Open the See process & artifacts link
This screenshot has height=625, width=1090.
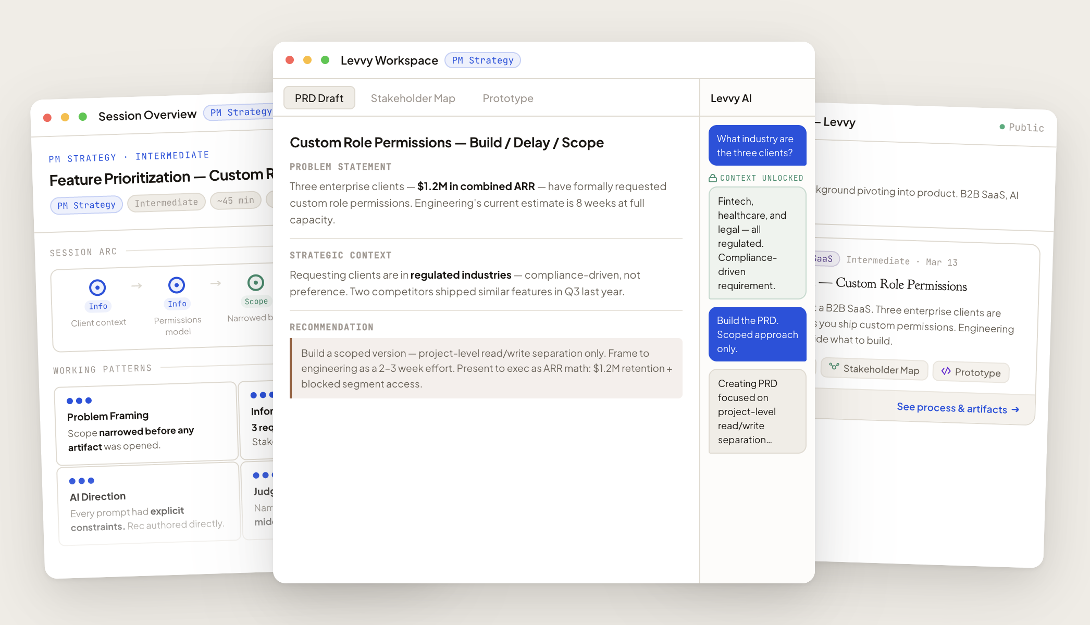957,408
